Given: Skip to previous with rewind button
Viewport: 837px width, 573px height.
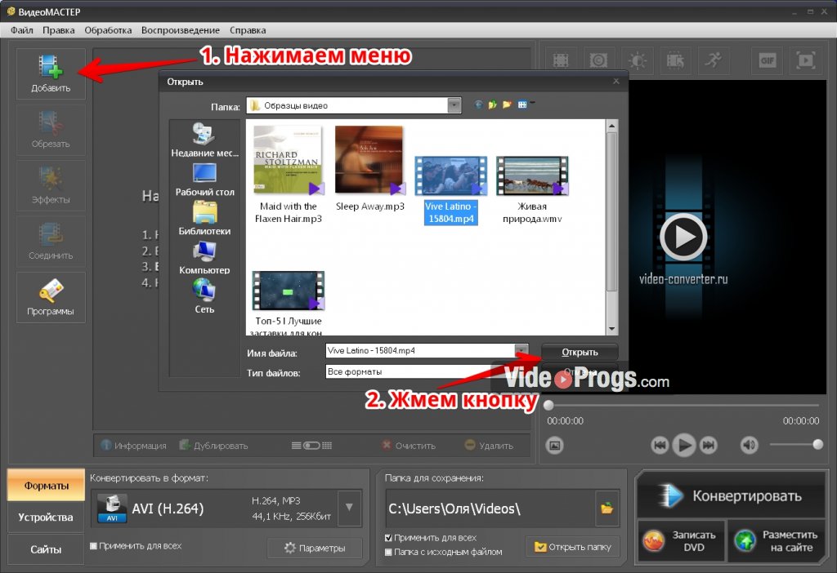Looking at the screenshot, I should [x=660, y=445].
